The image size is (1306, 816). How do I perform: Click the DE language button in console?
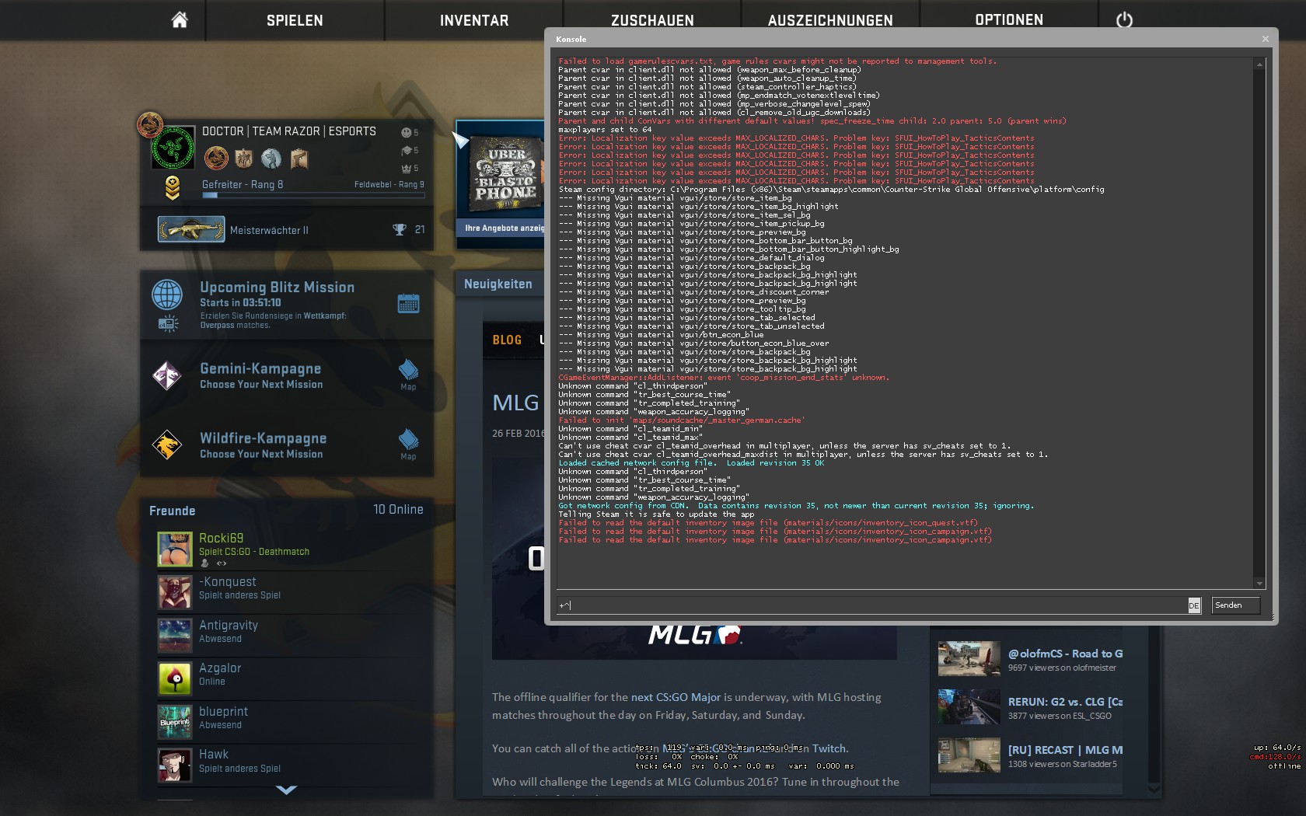1194,605
